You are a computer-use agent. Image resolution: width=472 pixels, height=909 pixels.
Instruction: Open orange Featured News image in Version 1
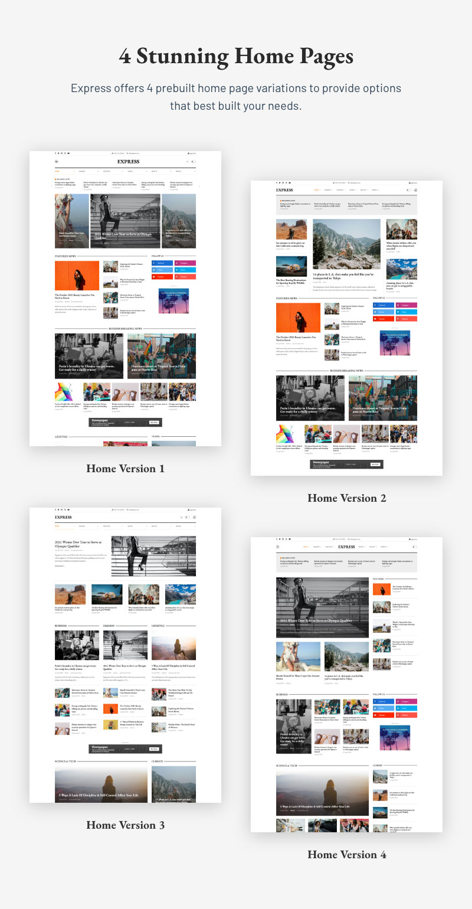pos(77,276)
